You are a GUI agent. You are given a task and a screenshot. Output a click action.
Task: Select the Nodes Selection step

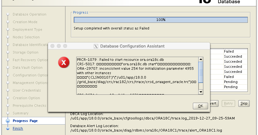click(x=26, y=37)
